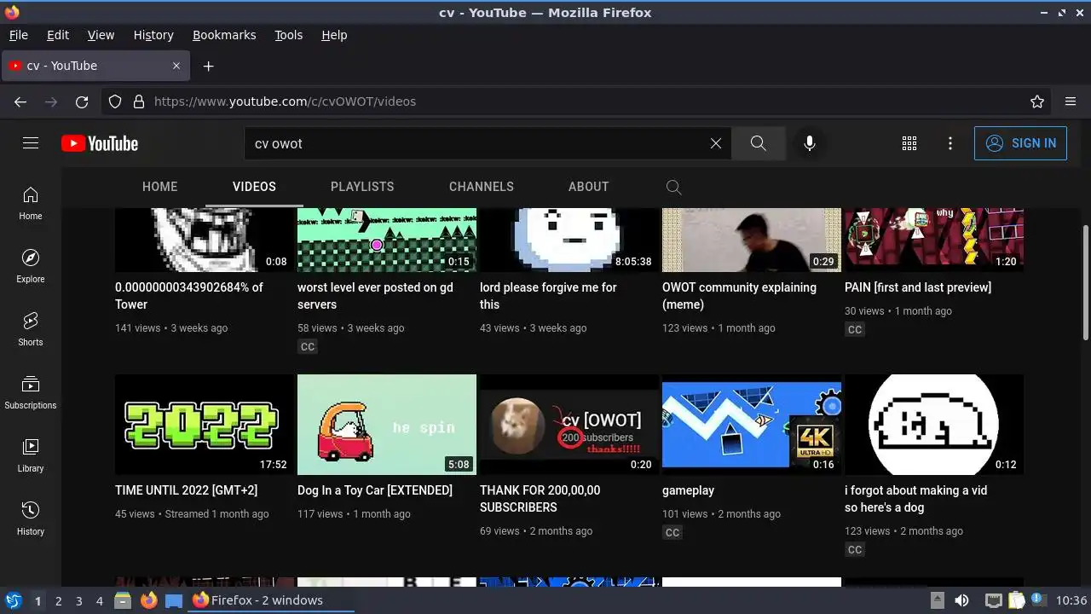Open History in the sidebar
The height and width of the screenshot is (614, 1091).
(x=31, y=519)
